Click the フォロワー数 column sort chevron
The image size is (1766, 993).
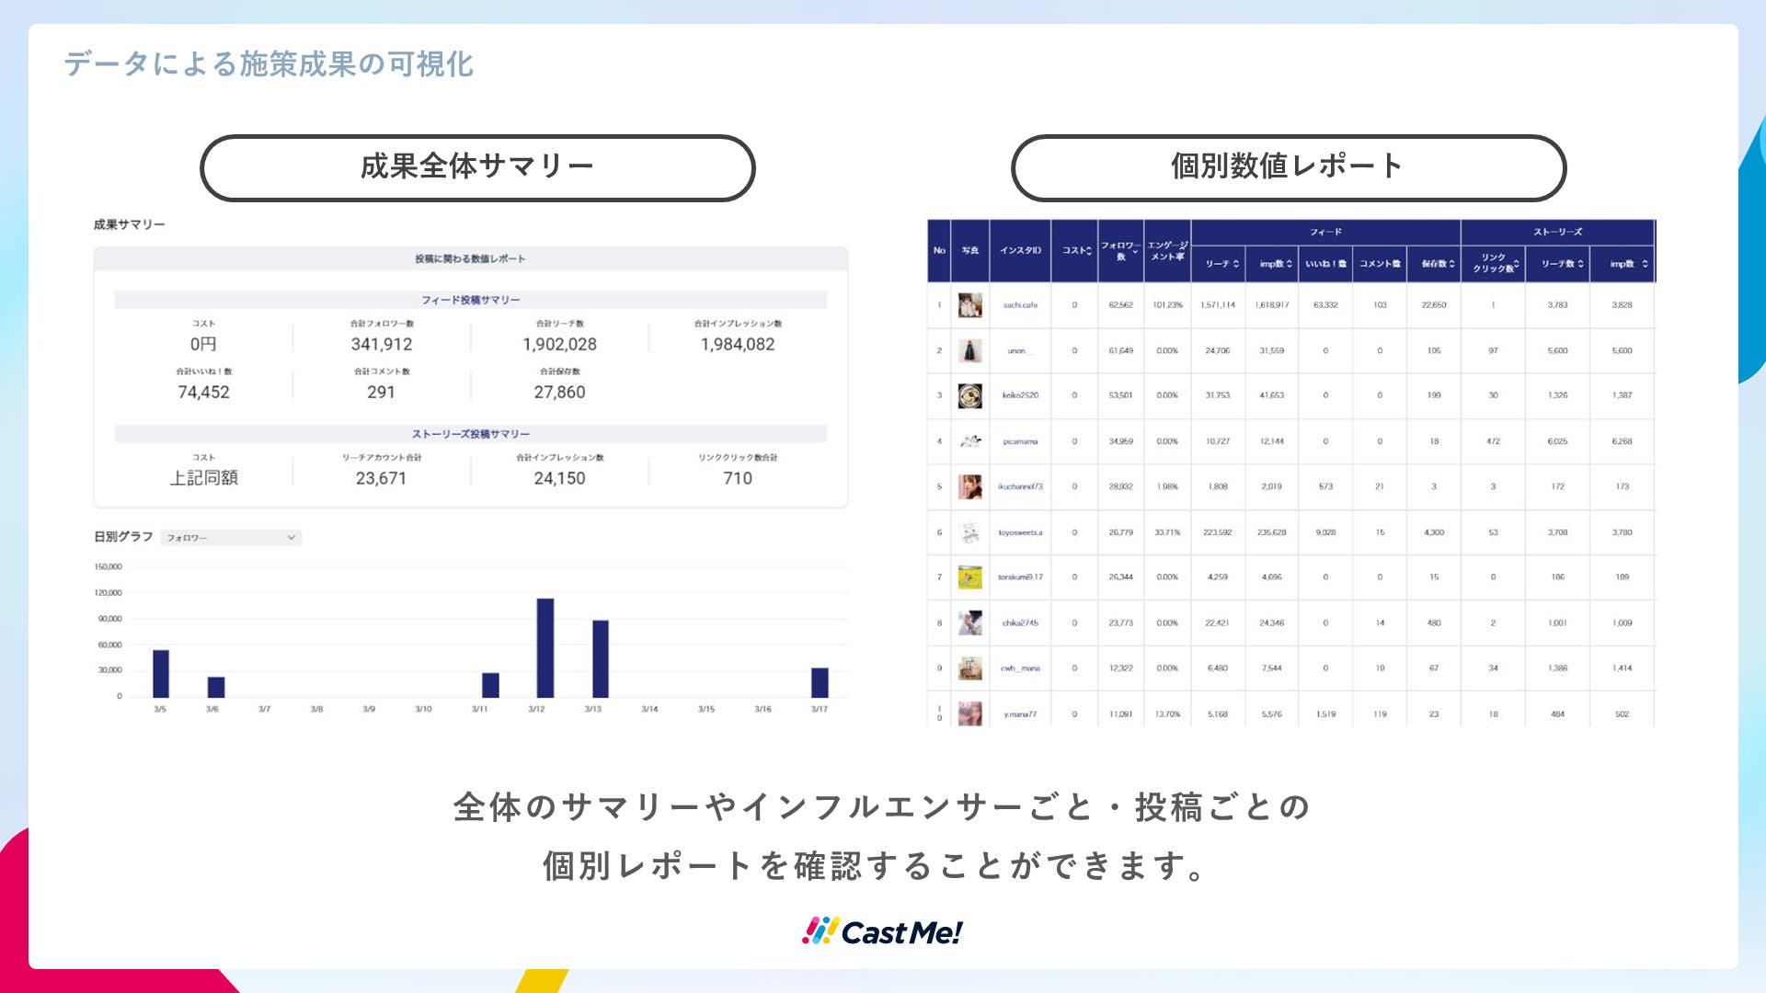(x=1136, y=251)
